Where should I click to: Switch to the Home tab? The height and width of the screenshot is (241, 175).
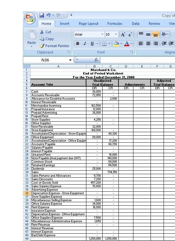pyautogui.click(x=46, y=24)
